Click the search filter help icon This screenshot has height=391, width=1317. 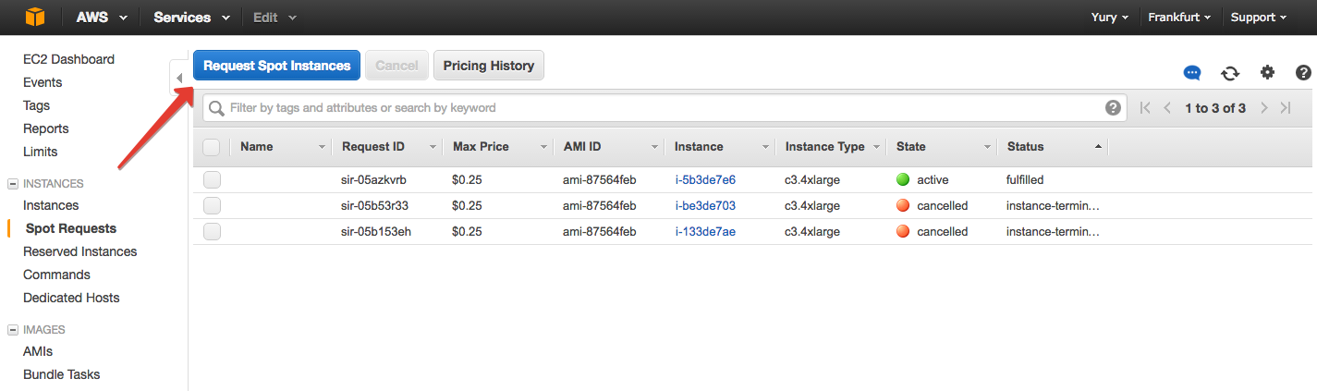(1113, 108)
